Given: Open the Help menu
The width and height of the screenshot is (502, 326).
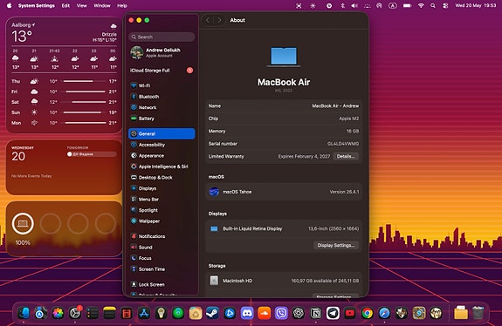Looking at the screenshot, I should [122, 5].
